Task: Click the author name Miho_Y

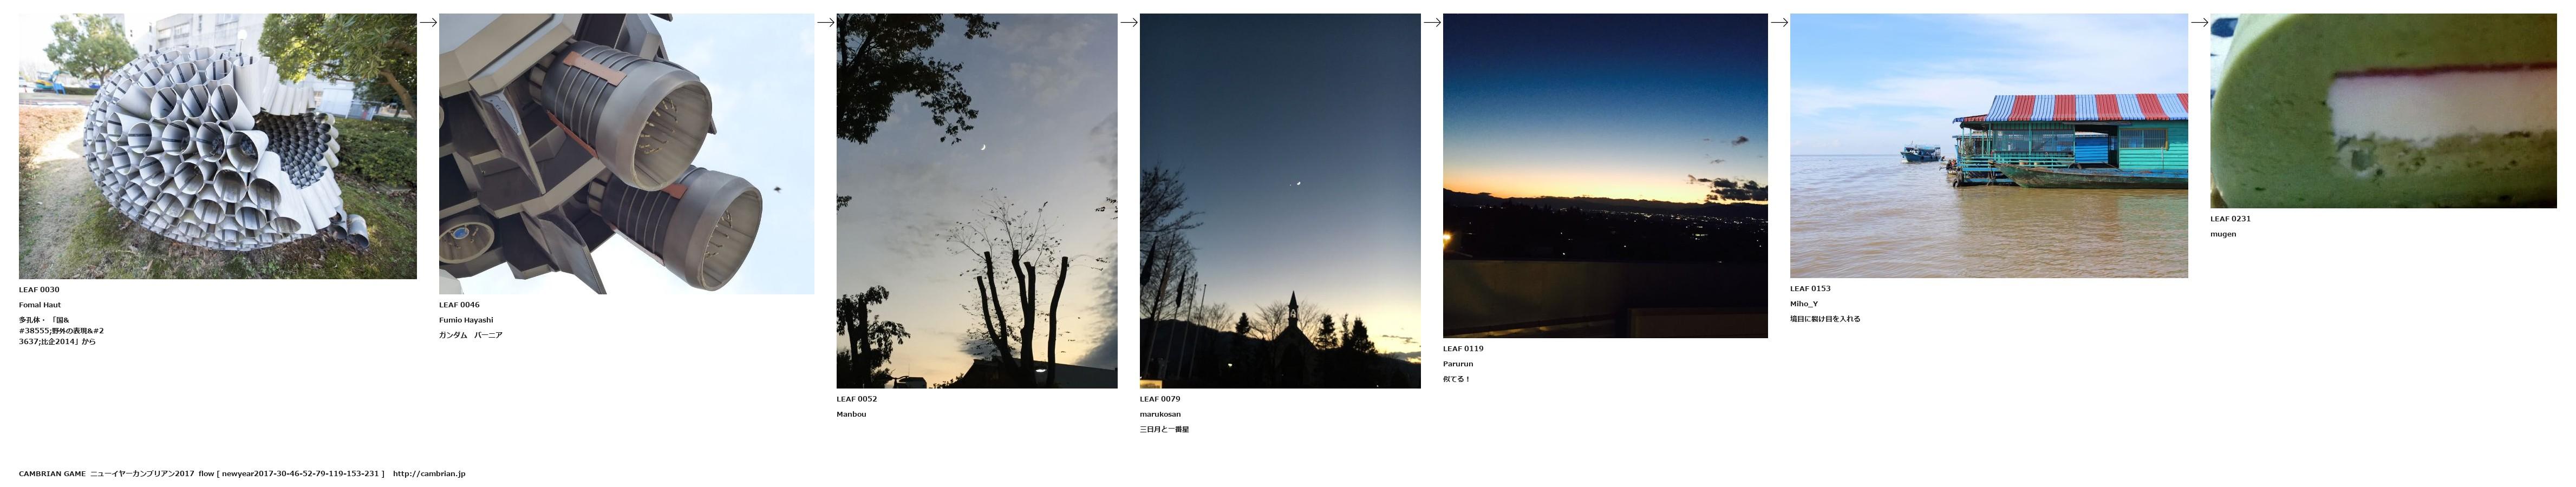Action: 1804,304
